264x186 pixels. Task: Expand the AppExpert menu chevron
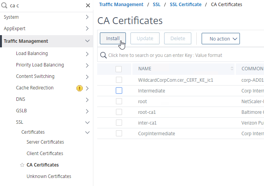click(x=87, y=28)
